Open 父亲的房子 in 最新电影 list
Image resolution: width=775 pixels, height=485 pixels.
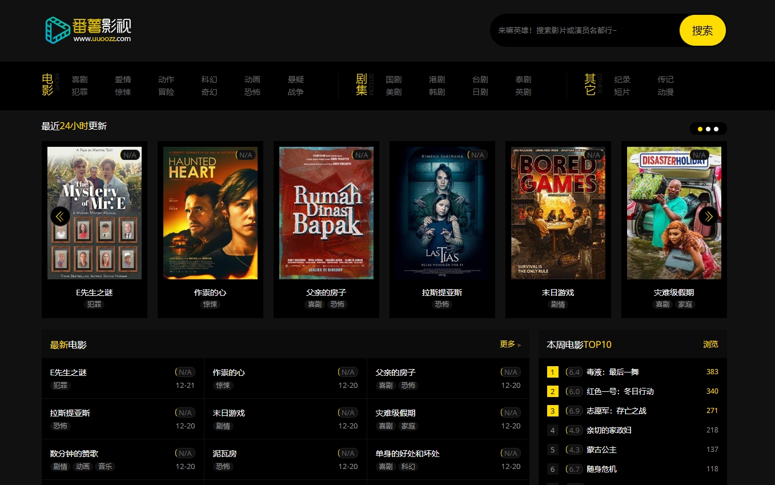(395, 372)
